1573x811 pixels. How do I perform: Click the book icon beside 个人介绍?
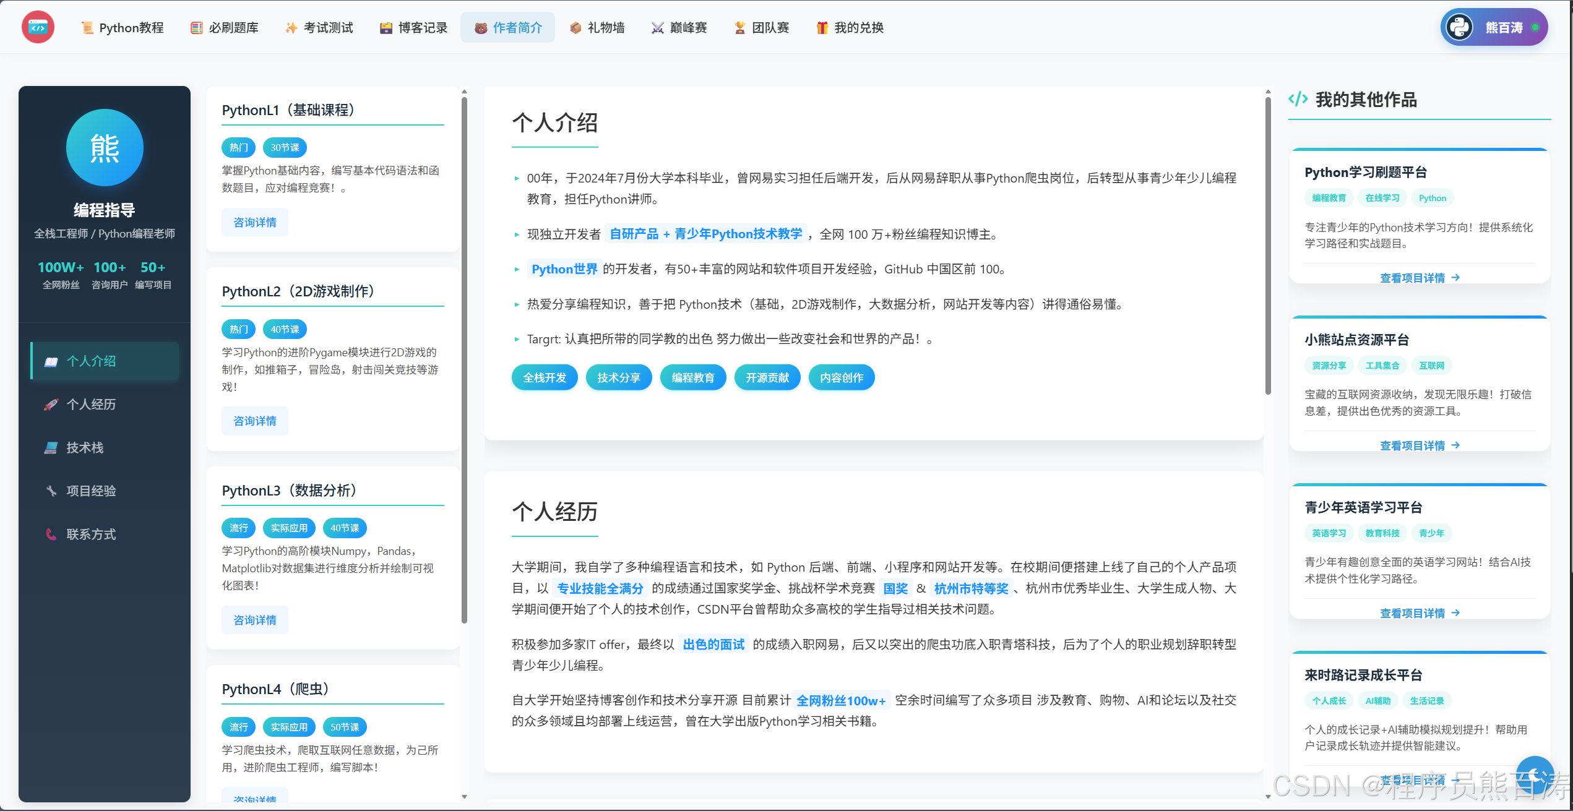51,361
